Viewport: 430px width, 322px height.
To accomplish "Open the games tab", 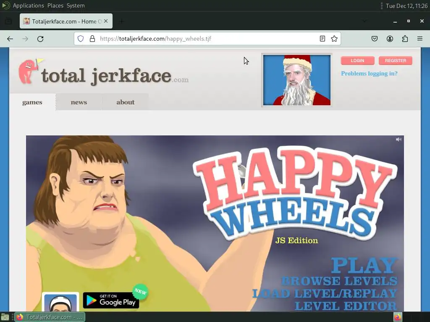I will point(32,102).
